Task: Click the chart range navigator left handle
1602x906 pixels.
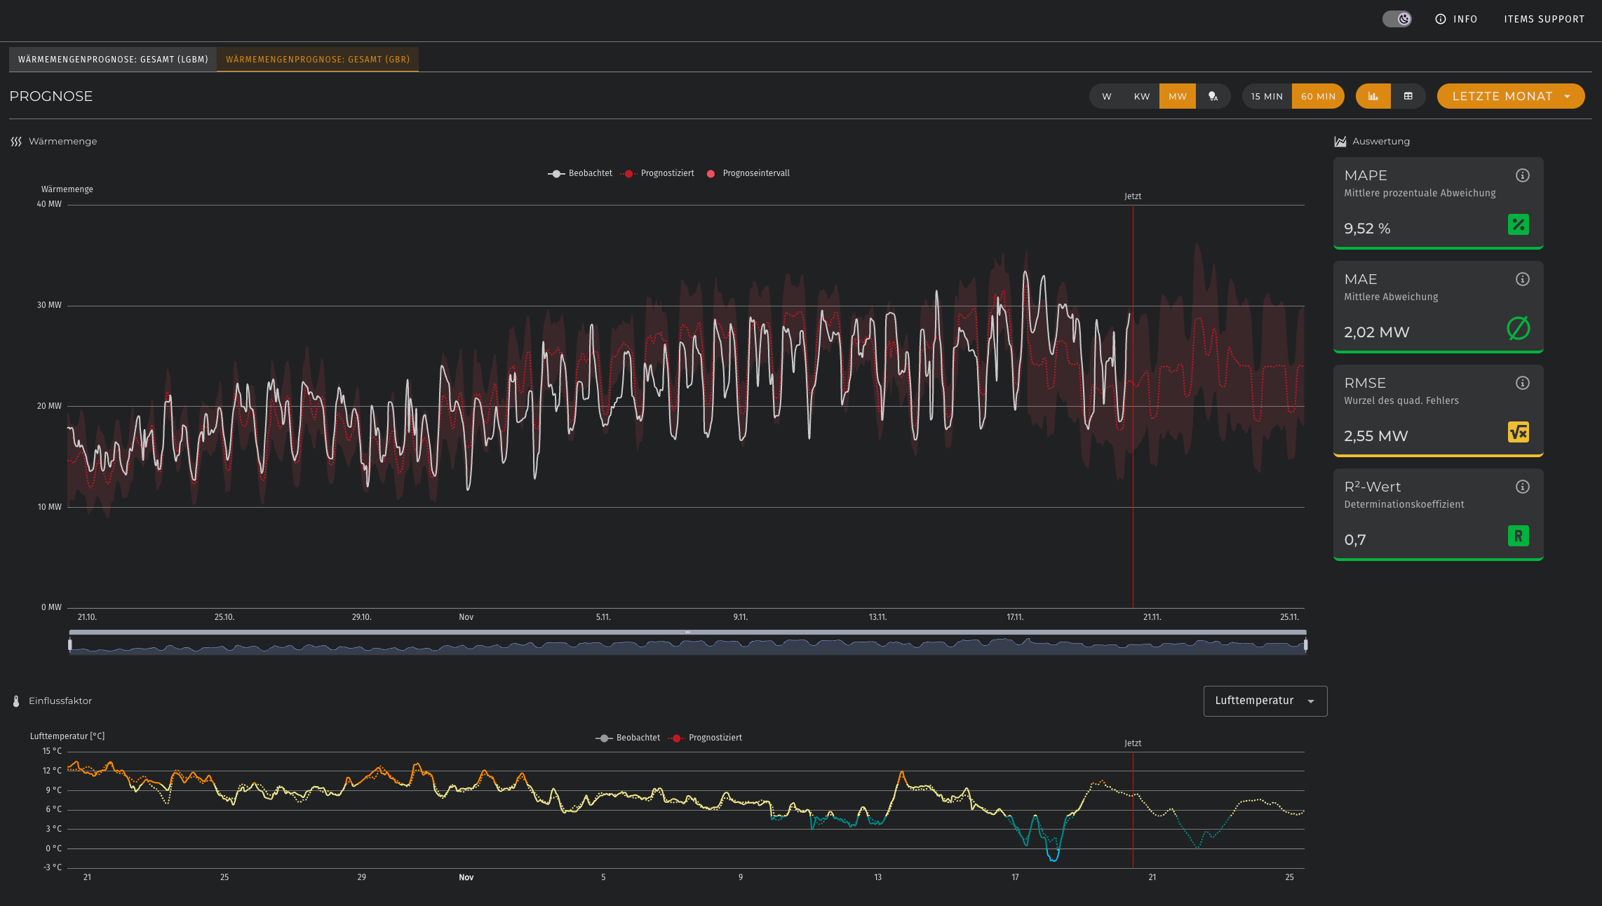Action: click(x=70, y=644)
